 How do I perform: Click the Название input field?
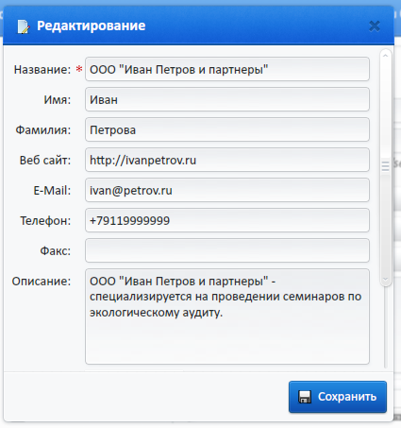[x=227, y=69]
